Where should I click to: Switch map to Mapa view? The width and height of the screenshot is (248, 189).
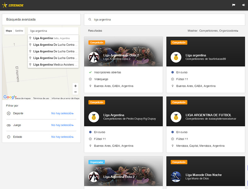[9, 31]
